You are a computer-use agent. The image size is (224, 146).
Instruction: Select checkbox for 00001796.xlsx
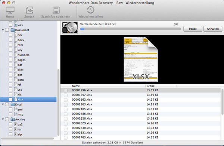click(x=66, y=91)
